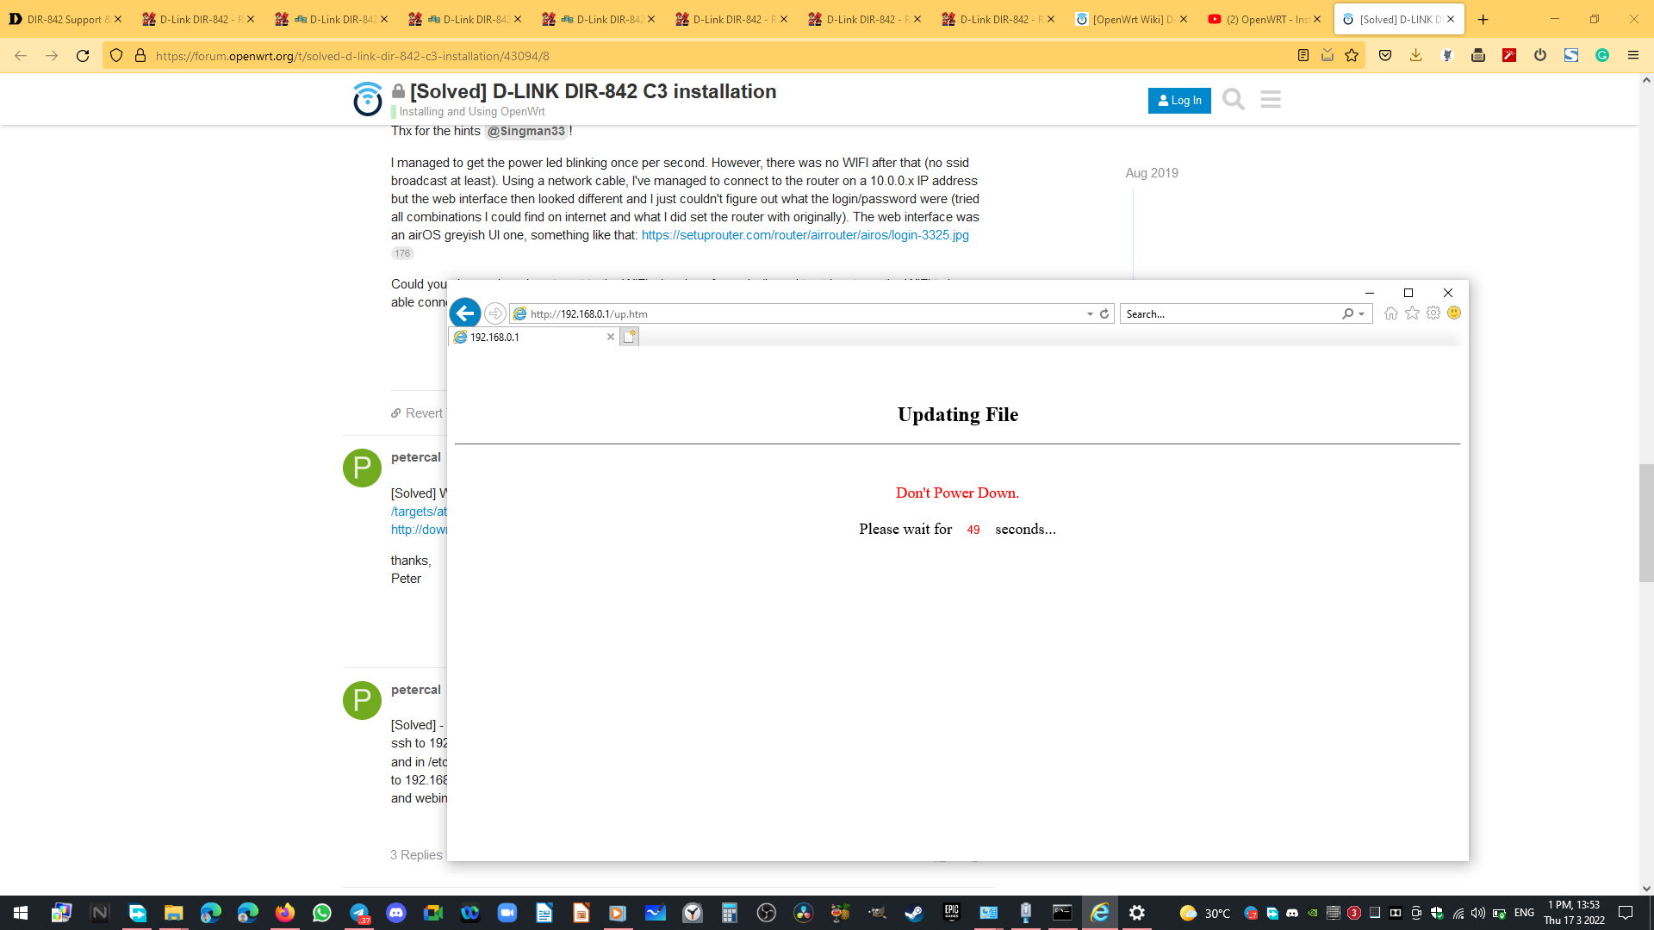1654x930 pixels.
Task: Open OBS Studio from the taskbar
Action: tap(767, 913)
